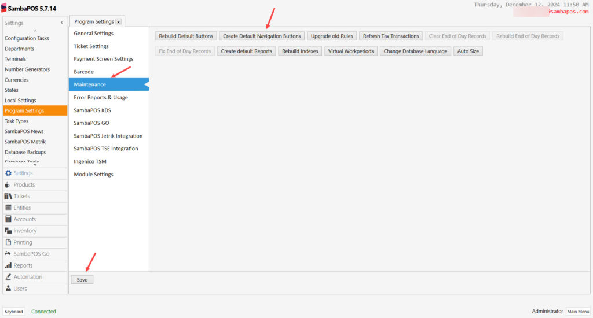593x318 pixels.
Task: Close the Program Settings tab
Action: point(118,22)
